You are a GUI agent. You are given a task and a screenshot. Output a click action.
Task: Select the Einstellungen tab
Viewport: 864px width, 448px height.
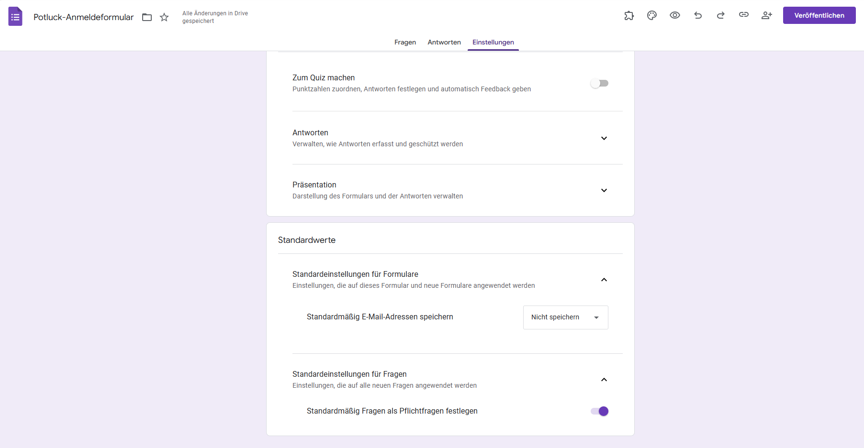click(x=493, y=42)
